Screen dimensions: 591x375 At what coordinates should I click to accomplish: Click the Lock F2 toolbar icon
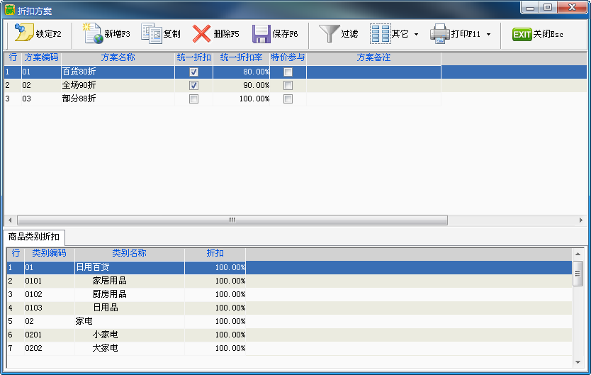[x=24, y=33]
